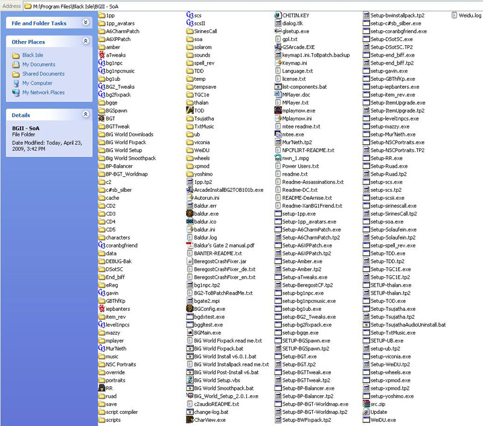Select the change-log.bat file

208,412
